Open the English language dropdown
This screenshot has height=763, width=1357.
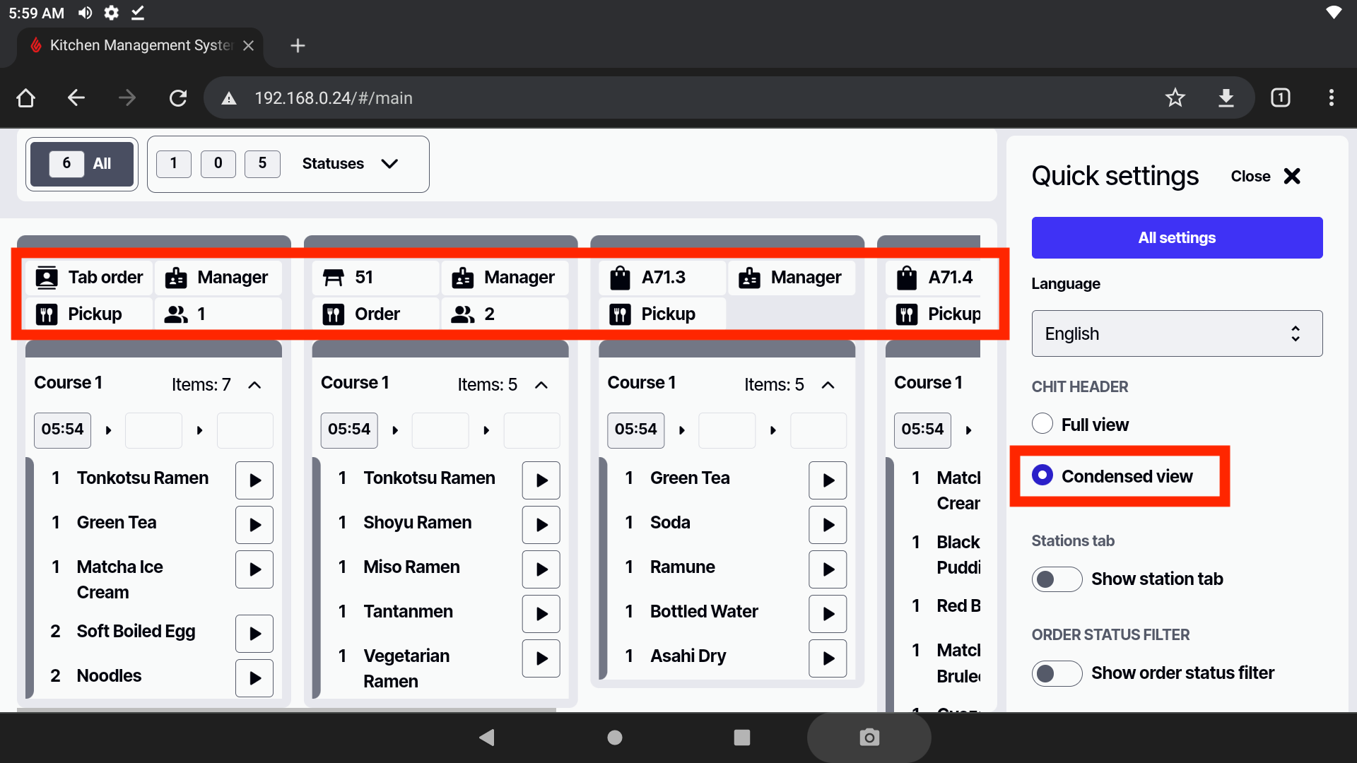click(x=1177, y=333)
